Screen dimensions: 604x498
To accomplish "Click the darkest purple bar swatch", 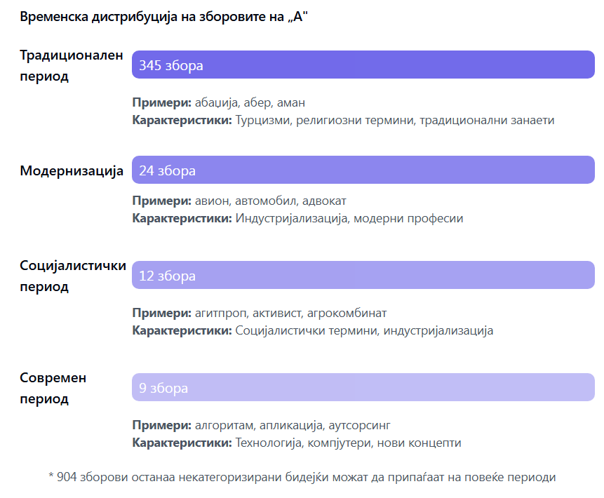I will tap(363, 65).
